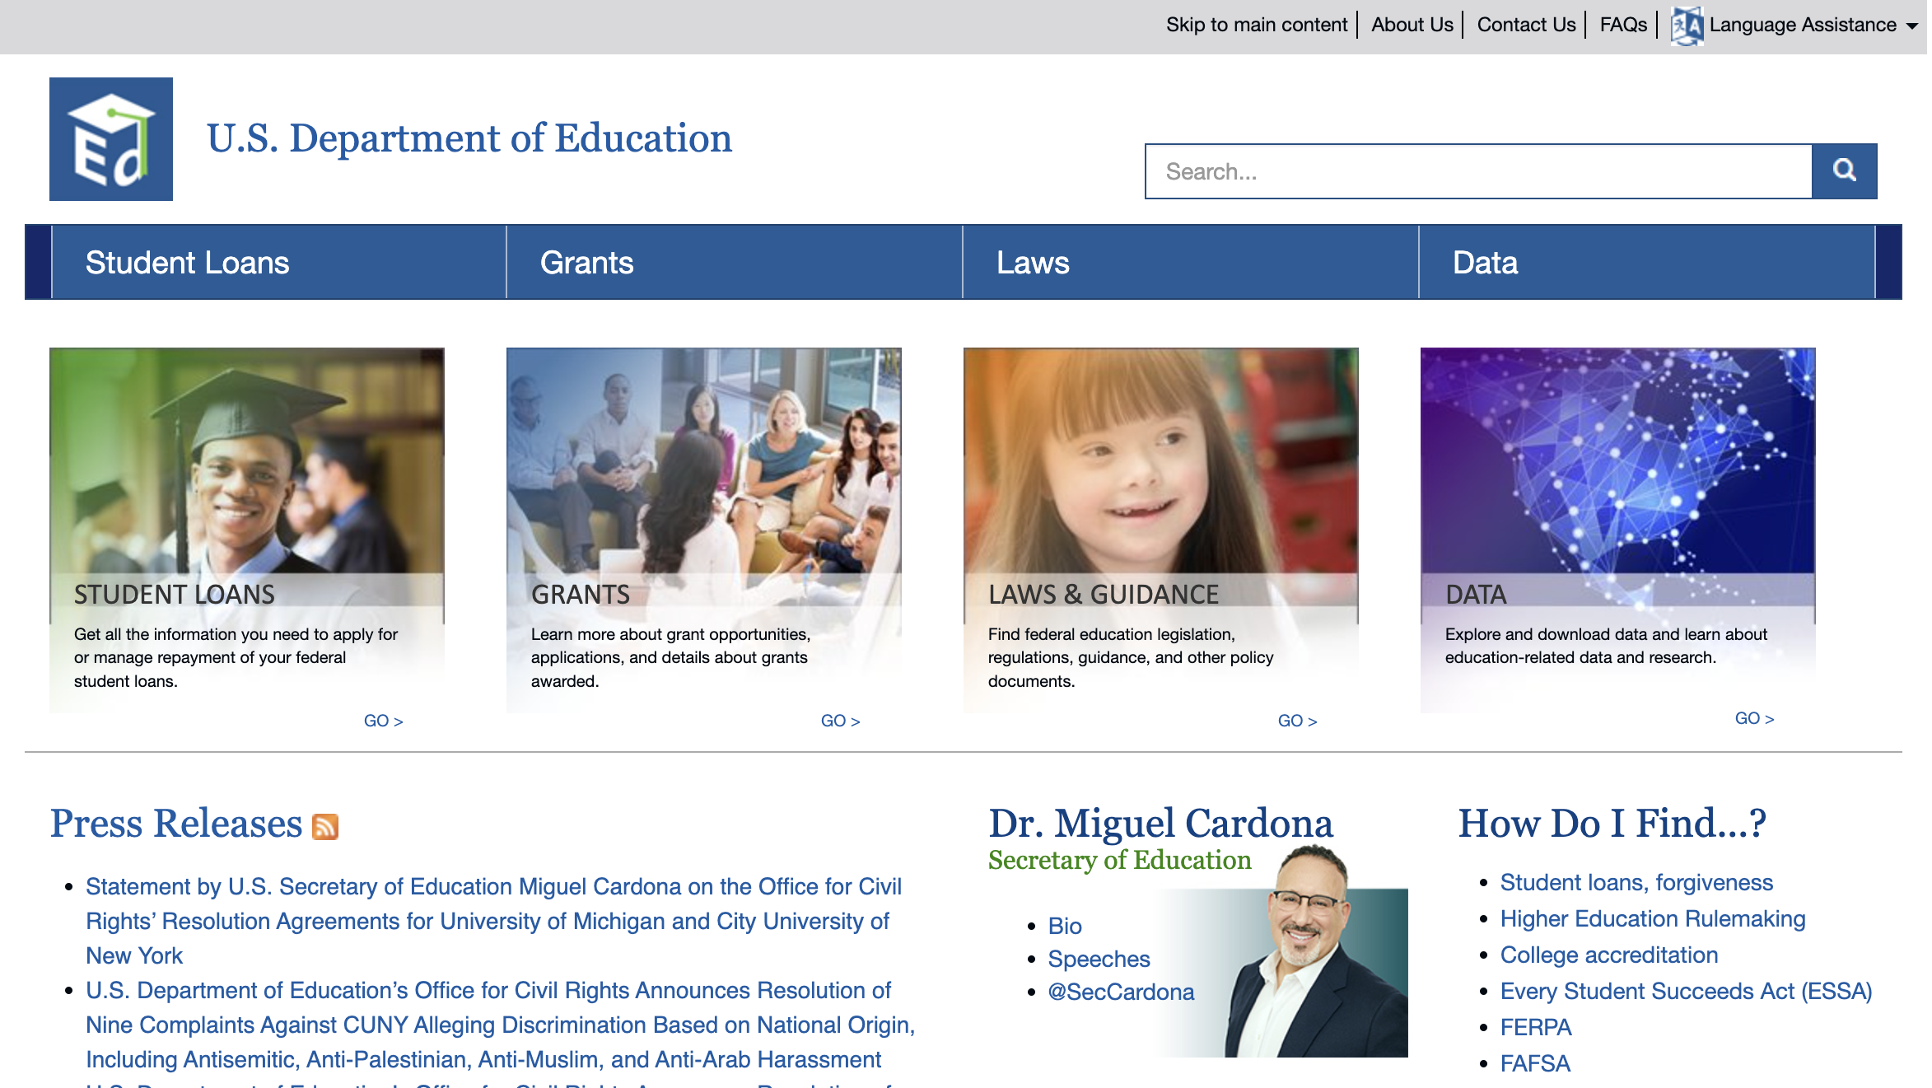This screenshot has width=1932, height=1088.
Task: Click the Language Assistance translate icon
Action: (1687, 26)
